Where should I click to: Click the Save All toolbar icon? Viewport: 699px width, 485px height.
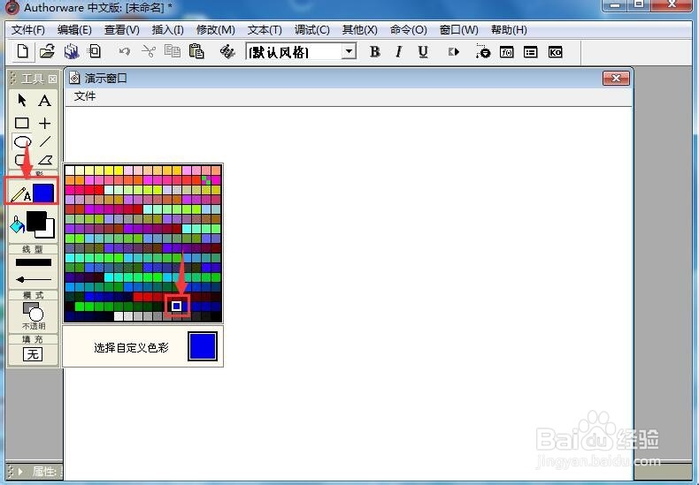[72, 52]
